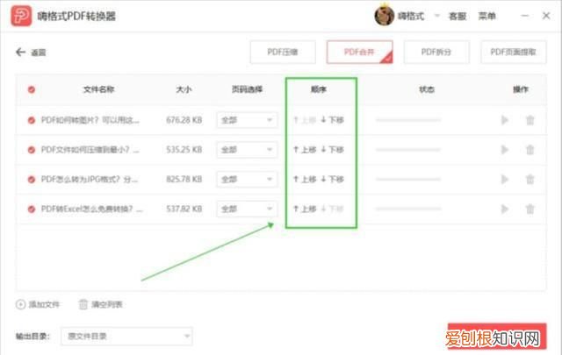Move the 537.82 KB file up with 上移
The height and width of the screenshot is (355, 562).
(x=305, y=209)
